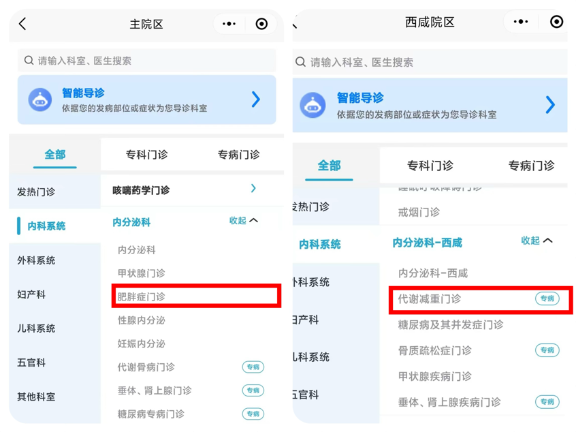Choose 外科系统 in 主院区 sidebar

click(x=36, y=260)
